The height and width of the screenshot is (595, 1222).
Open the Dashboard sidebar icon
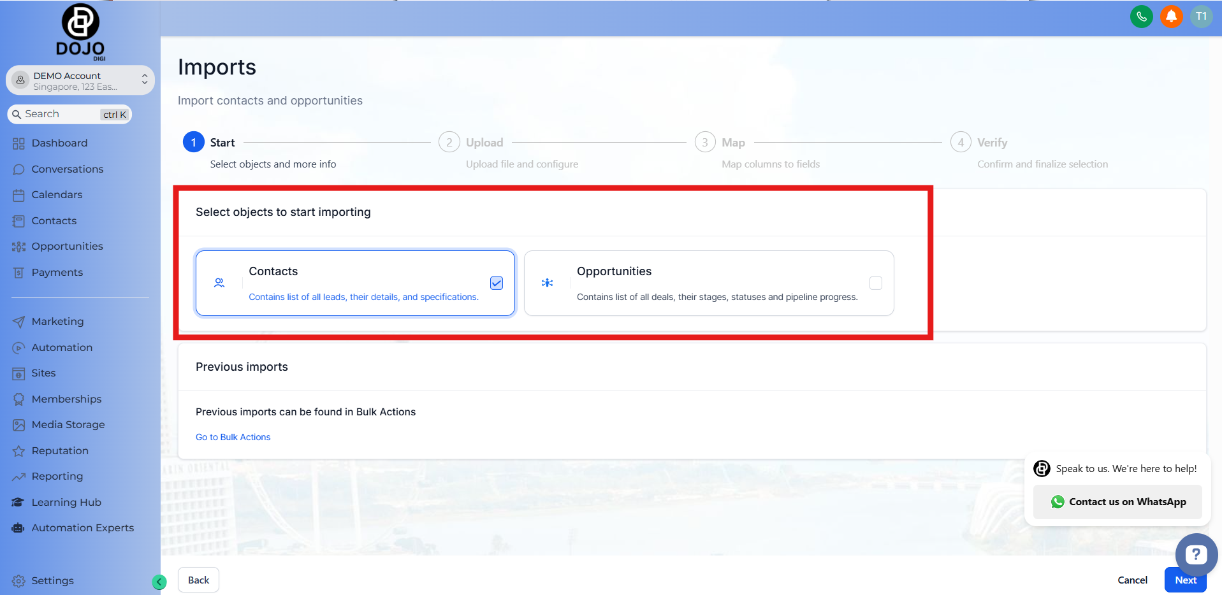18,143
